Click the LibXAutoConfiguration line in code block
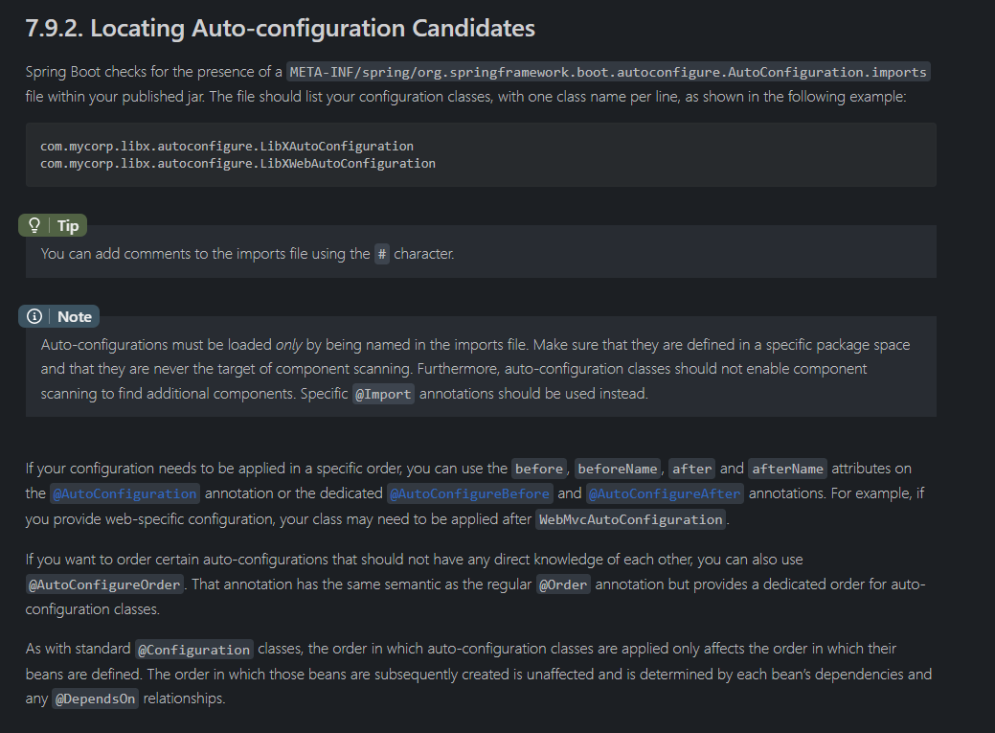The image size is (995, 733). point(227,147)
